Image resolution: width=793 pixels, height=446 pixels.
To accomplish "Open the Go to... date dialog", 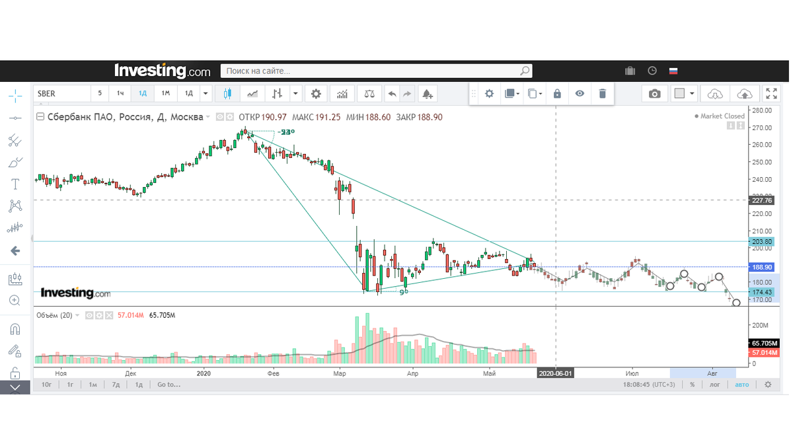I will tap(169, 385).
